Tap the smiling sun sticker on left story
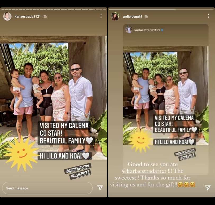This screenshot has width=215, height=205. 21,153
